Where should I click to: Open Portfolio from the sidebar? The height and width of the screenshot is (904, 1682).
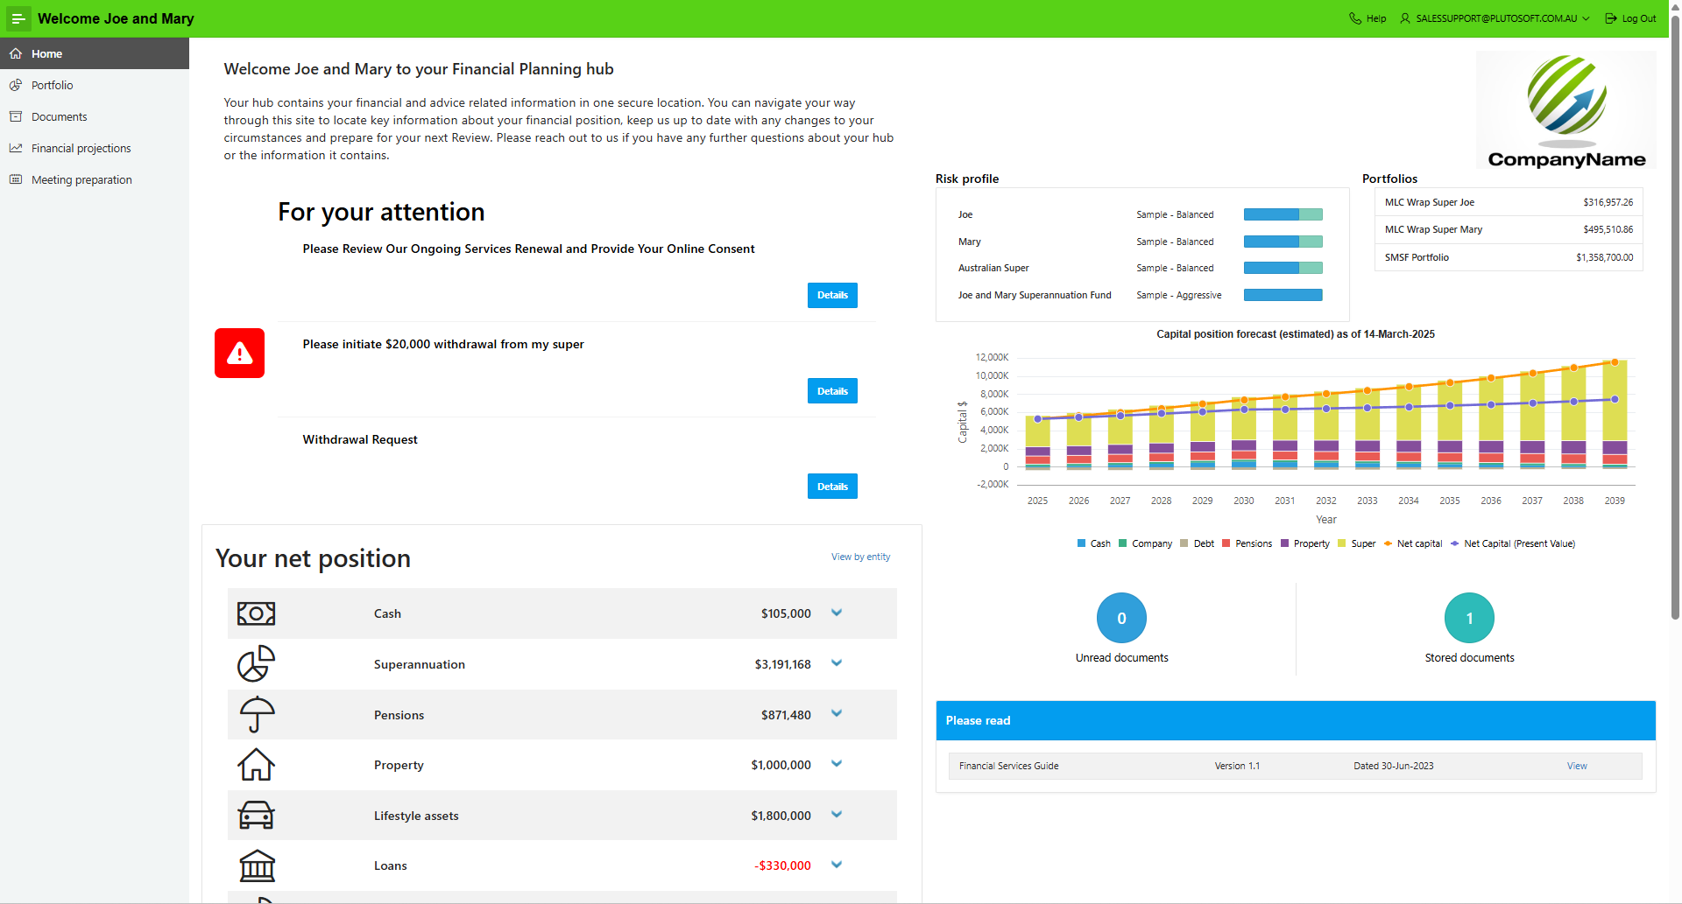[x=53, y=85]
